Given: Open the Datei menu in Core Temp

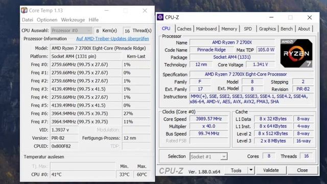Looking at the screenshot, I should click(x=27, y=20).
